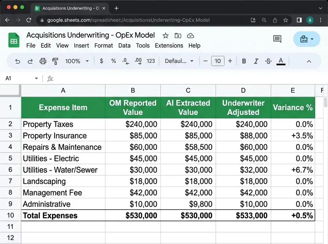The height and width of the screenshot is (244, 328).
Task: Select the $58,500 AI Extracted cell
Action: tap(188, 147)
